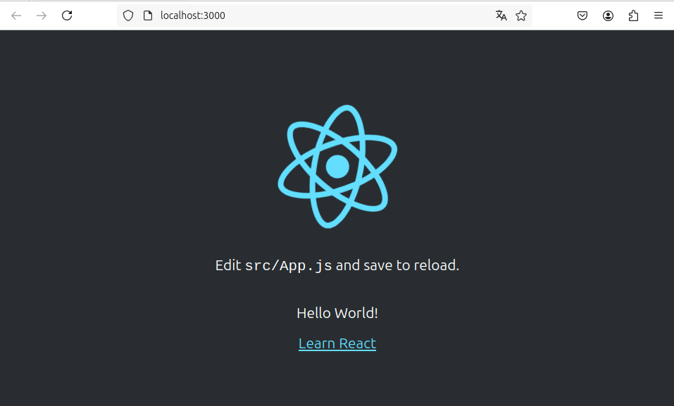674x406 pixels.
Task: Click the 'Hello World!' text
Action: (x=337, y=313)
